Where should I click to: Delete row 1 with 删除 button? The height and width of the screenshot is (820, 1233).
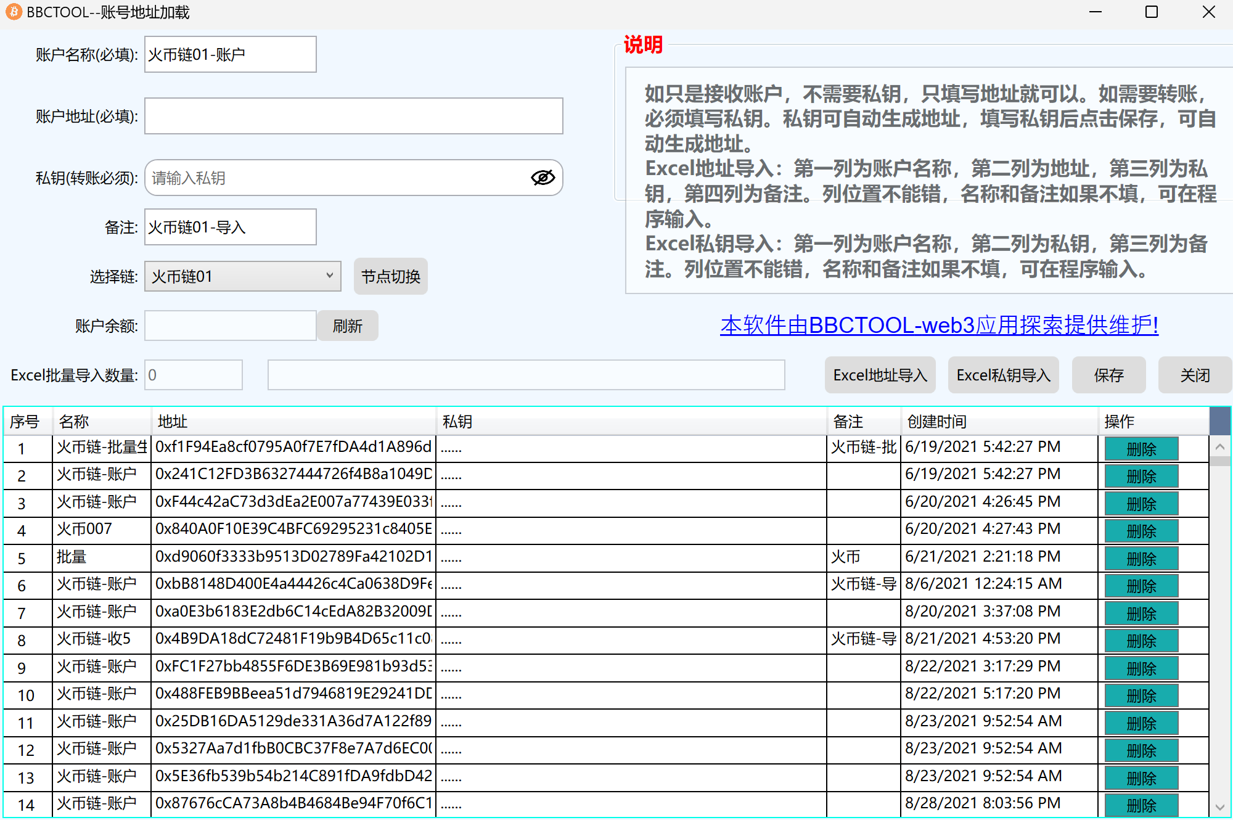click(x=1141, y=449)
